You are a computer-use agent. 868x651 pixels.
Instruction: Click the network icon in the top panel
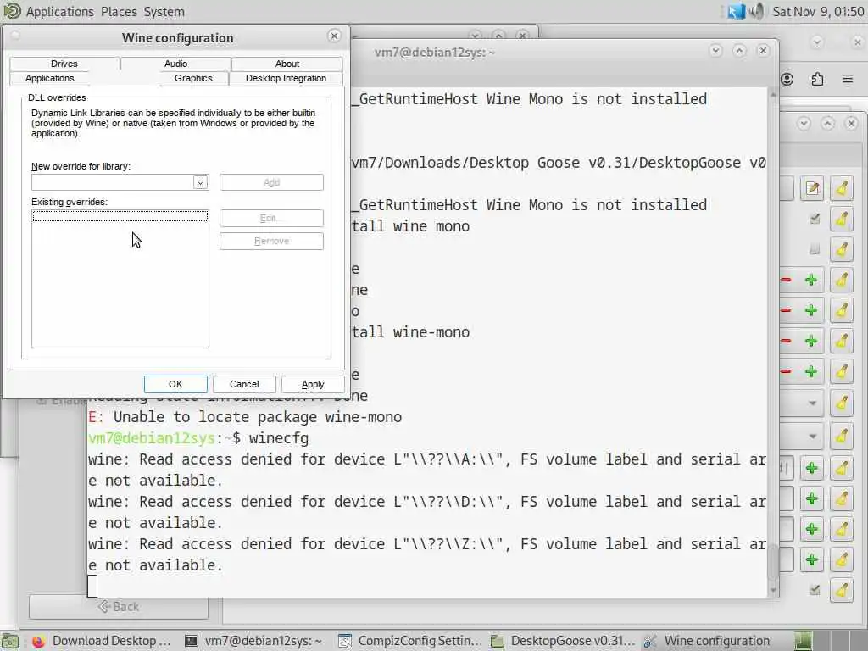pyautogui.click(x=736, y=11)
